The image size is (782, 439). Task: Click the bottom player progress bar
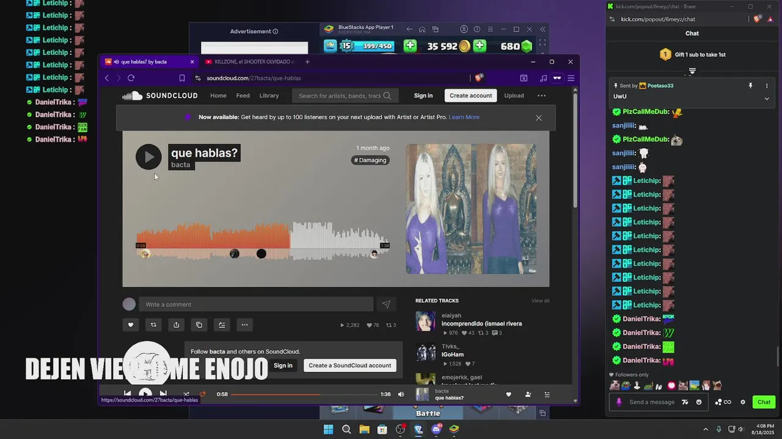[304, 394]
